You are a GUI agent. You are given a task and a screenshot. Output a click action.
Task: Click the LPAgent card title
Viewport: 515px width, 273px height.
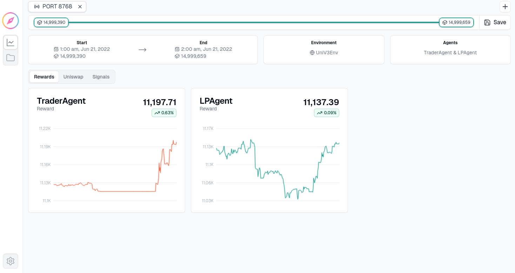216,101
